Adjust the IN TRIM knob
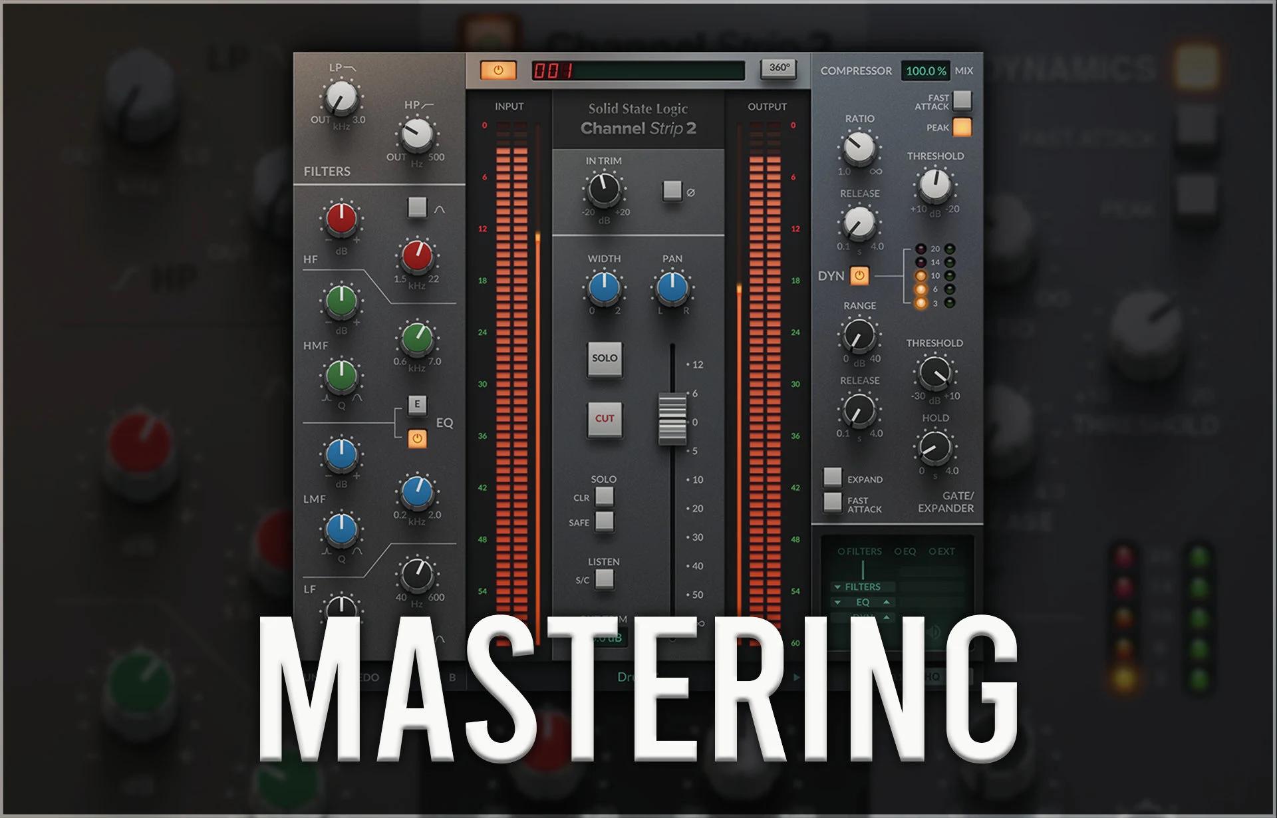1277x818 pixels. pos(603,190)
